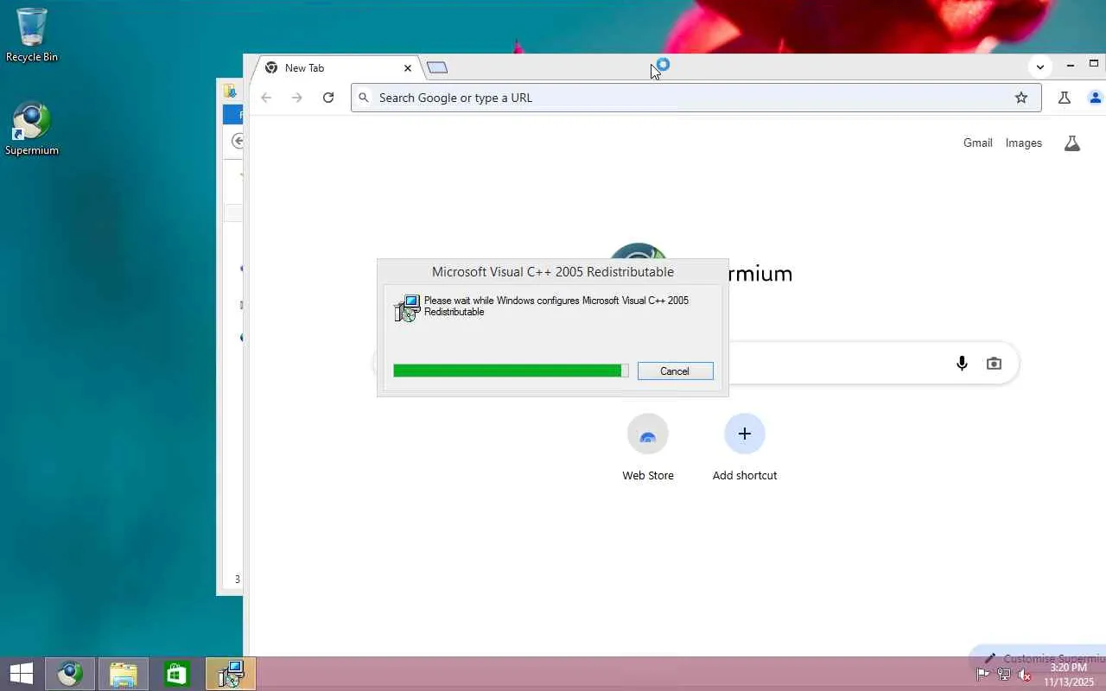
Task: Open the Gmail link
Action: tap(978, 143)
